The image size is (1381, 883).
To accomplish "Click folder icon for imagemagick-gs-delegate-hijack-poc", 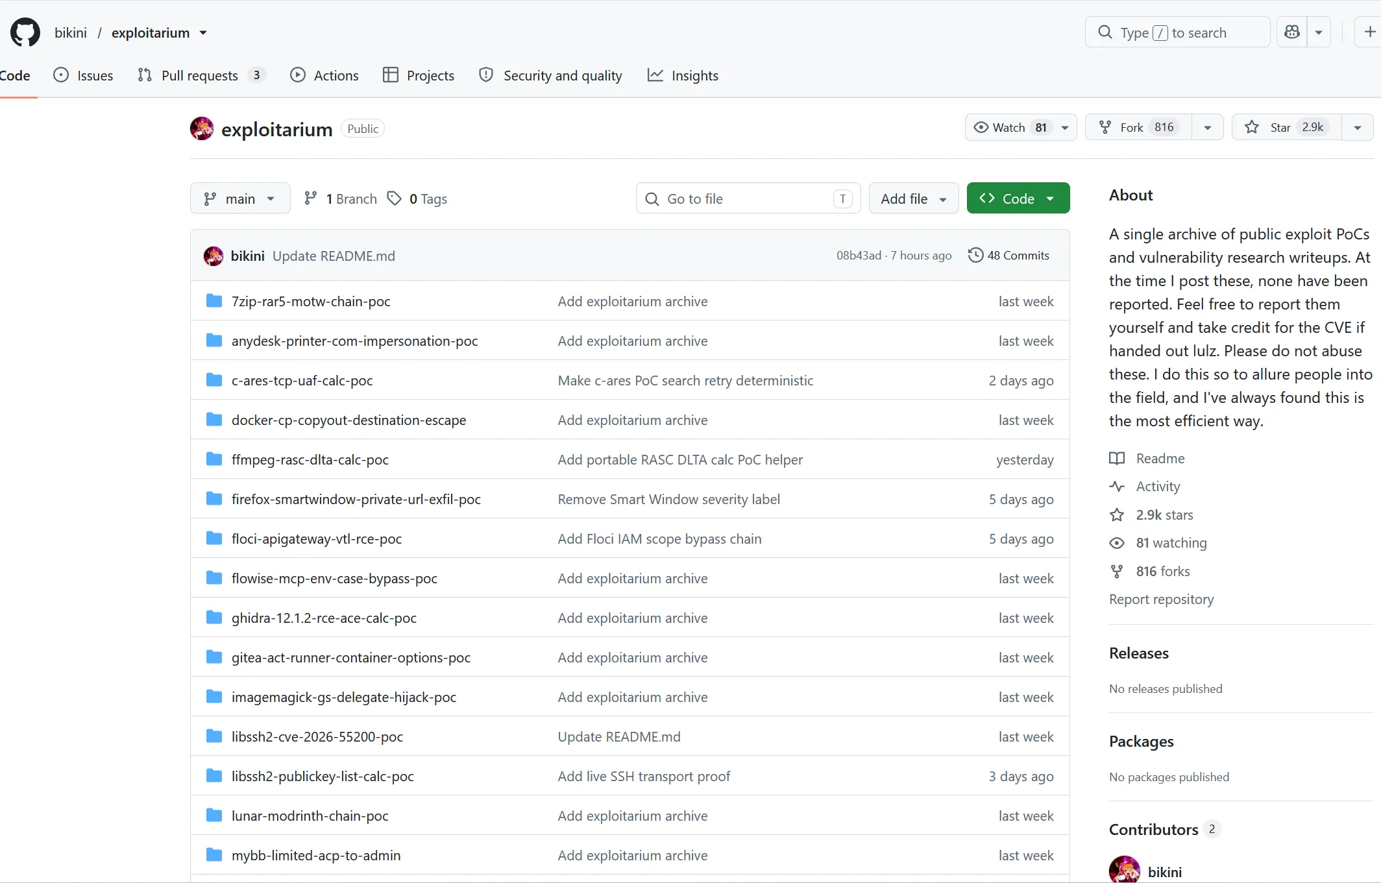I will [x=214, y=696].
